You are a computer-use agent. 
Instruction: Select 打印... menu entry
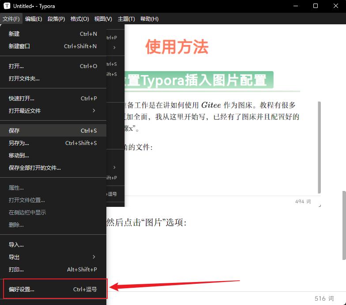point(53,270)
